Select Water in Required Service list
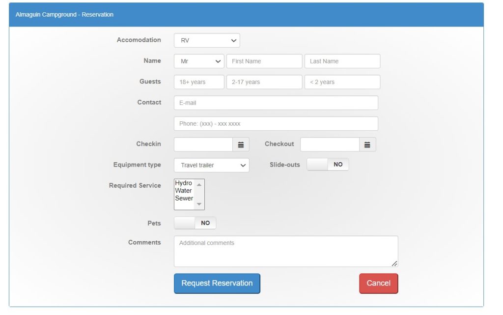Image resolution: width=503 pixels, height=315 pixels. tap(184, 191)
